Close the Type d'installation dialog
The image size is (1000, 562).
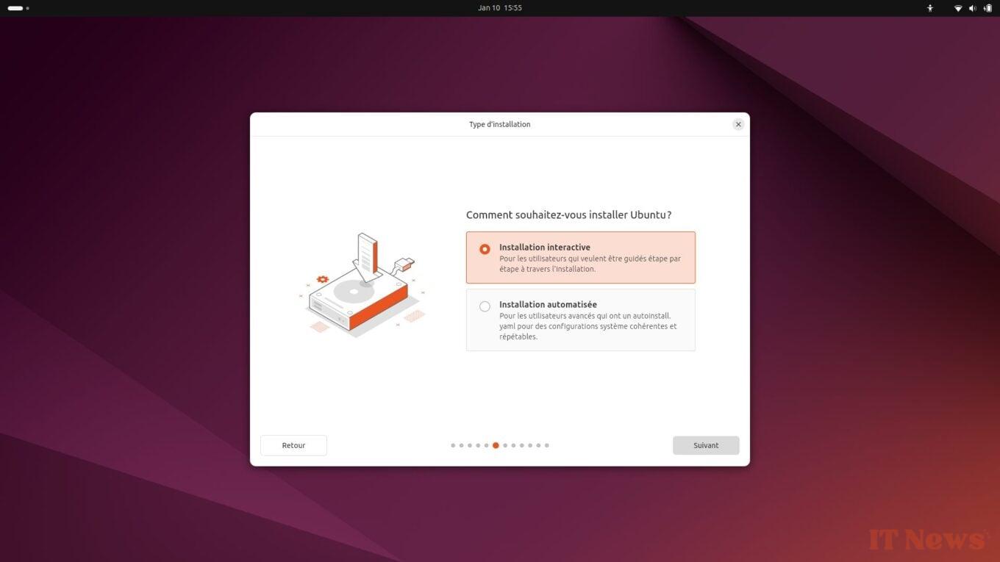pos(738,124)
